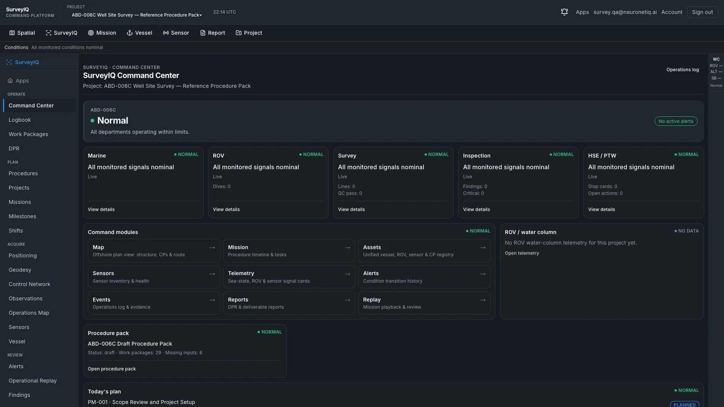Open Missions in the sidebar
Viewport: 724px width, 407px height.
[39, 202]
